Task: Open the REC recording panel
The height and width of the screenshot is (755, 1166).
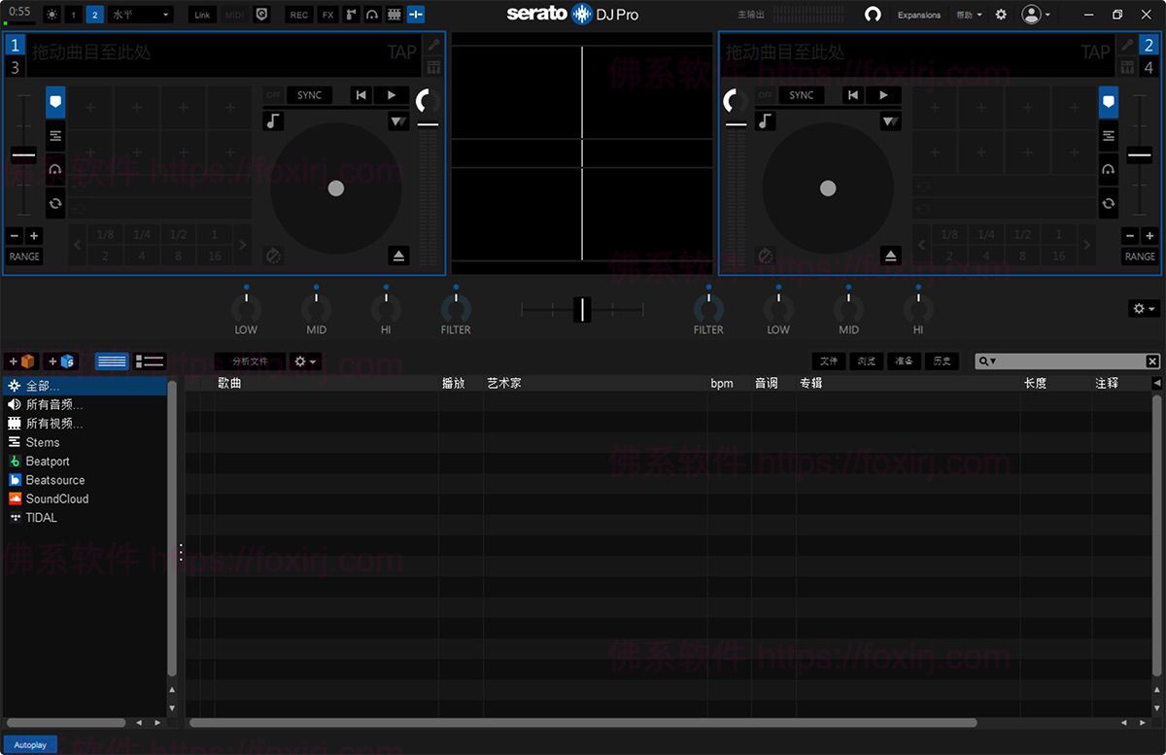Action: tap(298, 14)
